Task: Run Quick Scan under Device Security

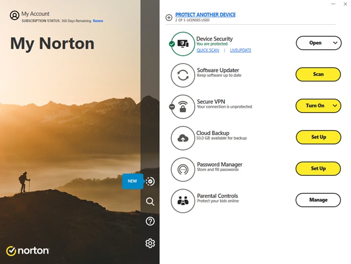Action: 208,50
